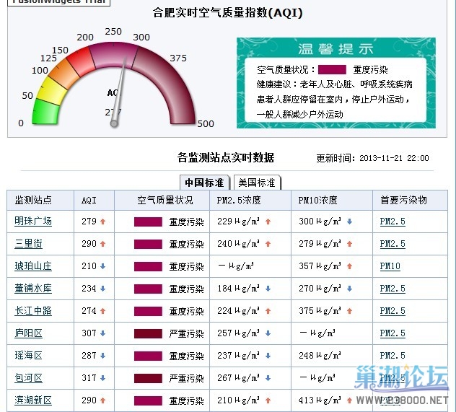
Task: Click PM2.5 pollutant link in 明珠广场 row
Action: pos(393,222)
